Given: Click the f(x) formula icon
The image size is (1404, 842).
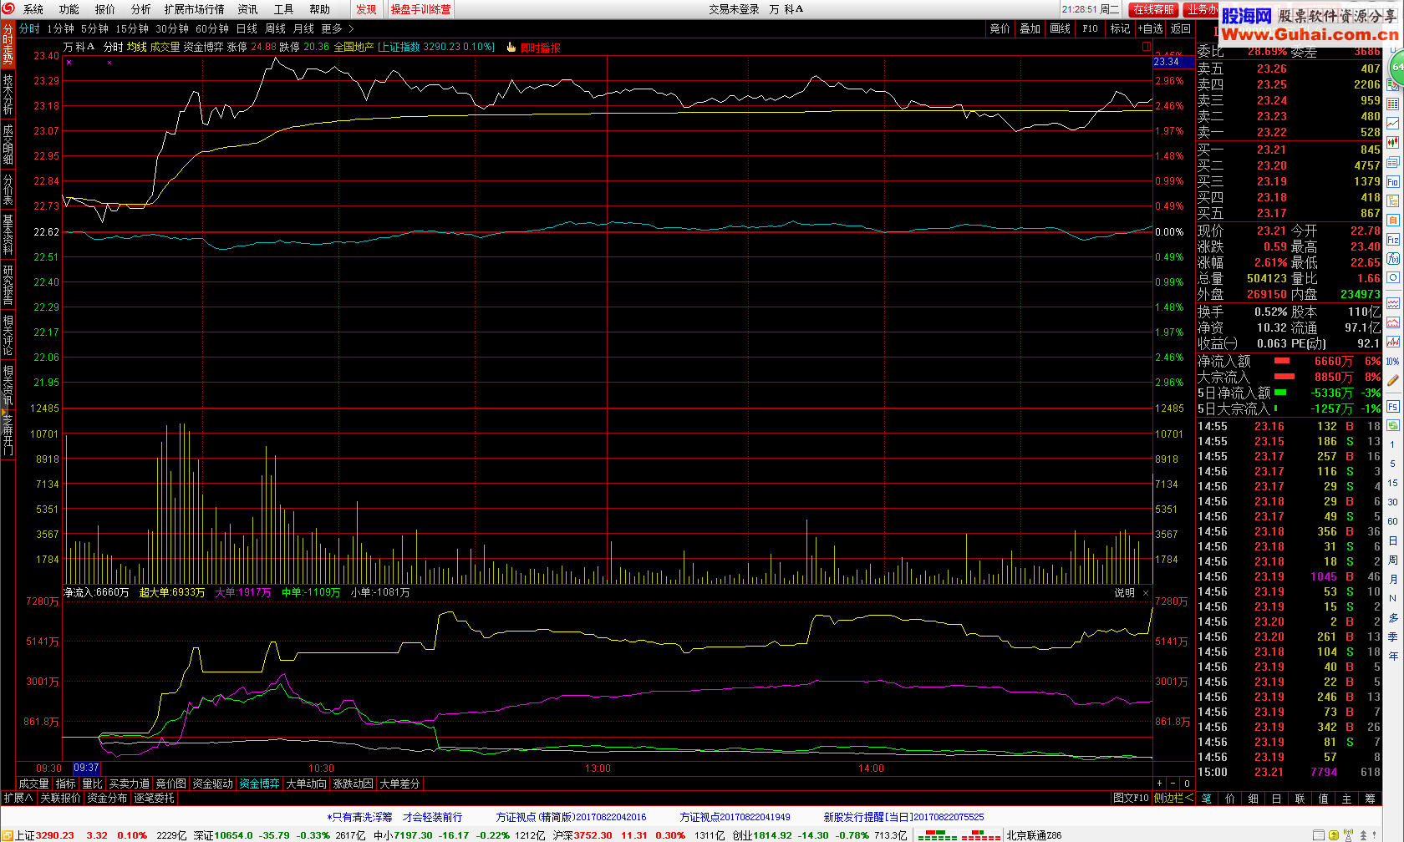Looking at the screenshot, I should coord(1393,259).
